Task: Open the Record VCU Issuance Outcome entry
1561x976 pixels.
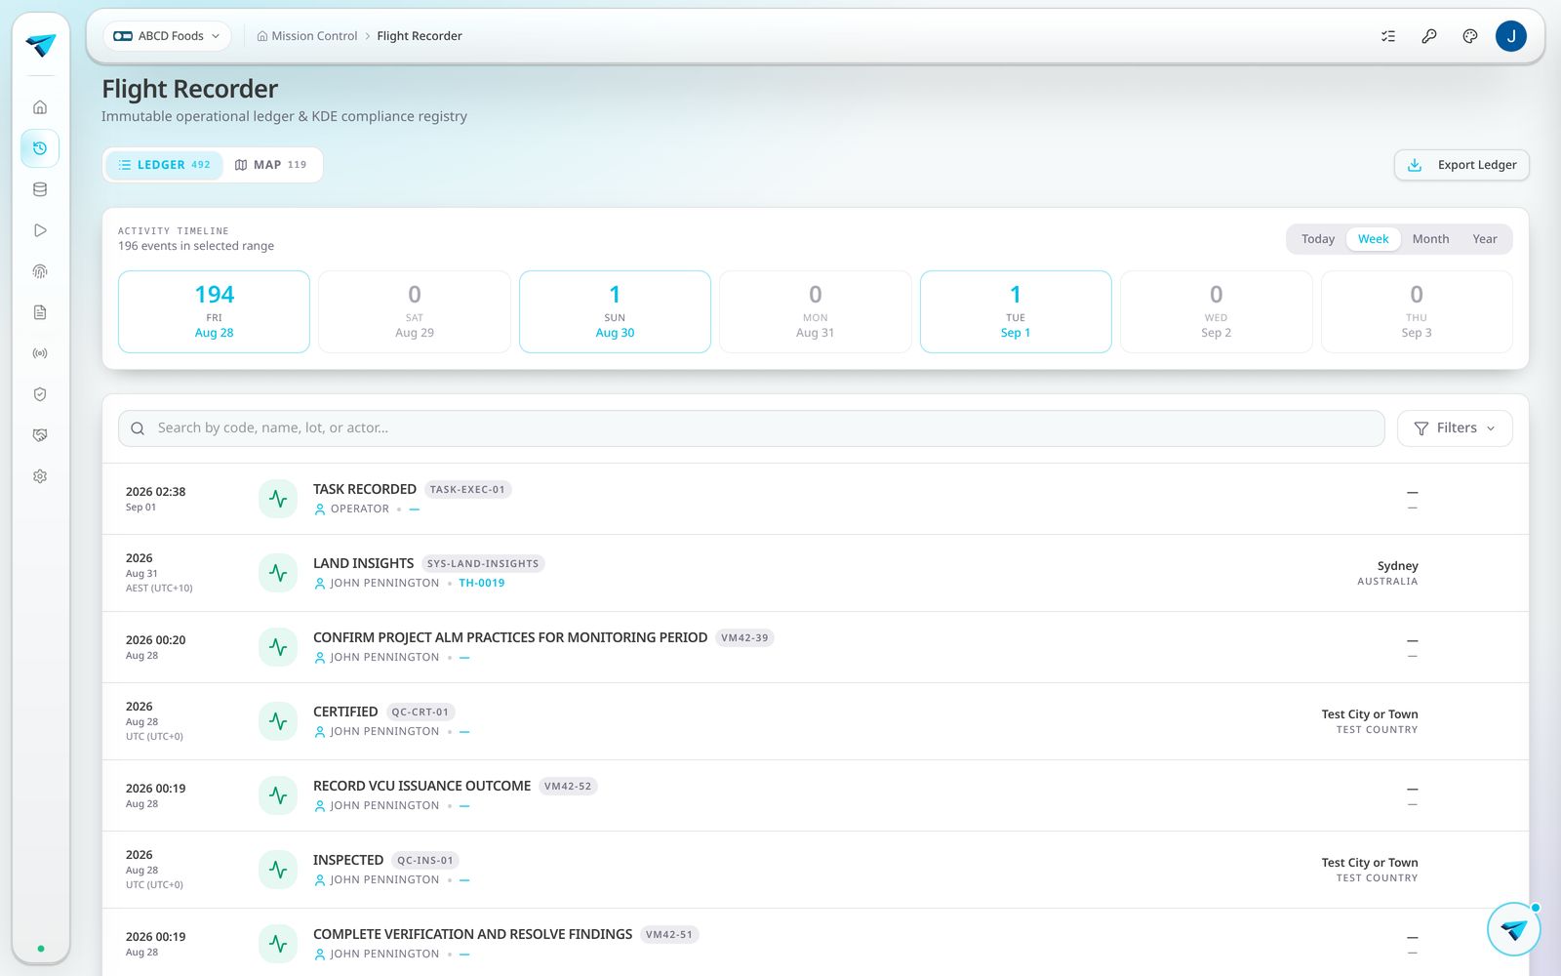Action: (x=816, y=795)
